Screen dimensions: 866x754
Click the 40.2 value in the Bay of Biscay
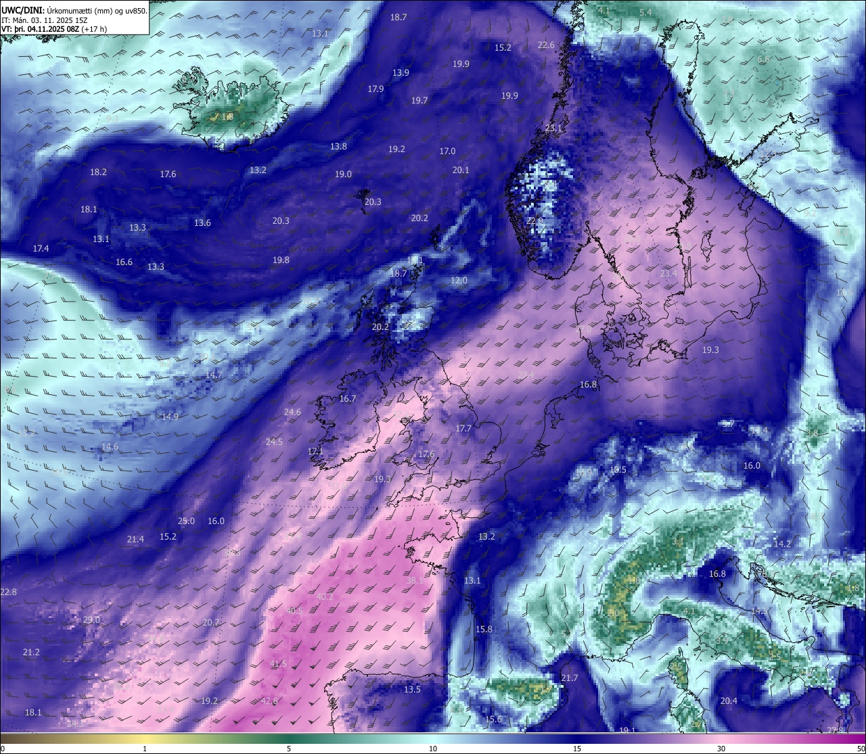325,597
